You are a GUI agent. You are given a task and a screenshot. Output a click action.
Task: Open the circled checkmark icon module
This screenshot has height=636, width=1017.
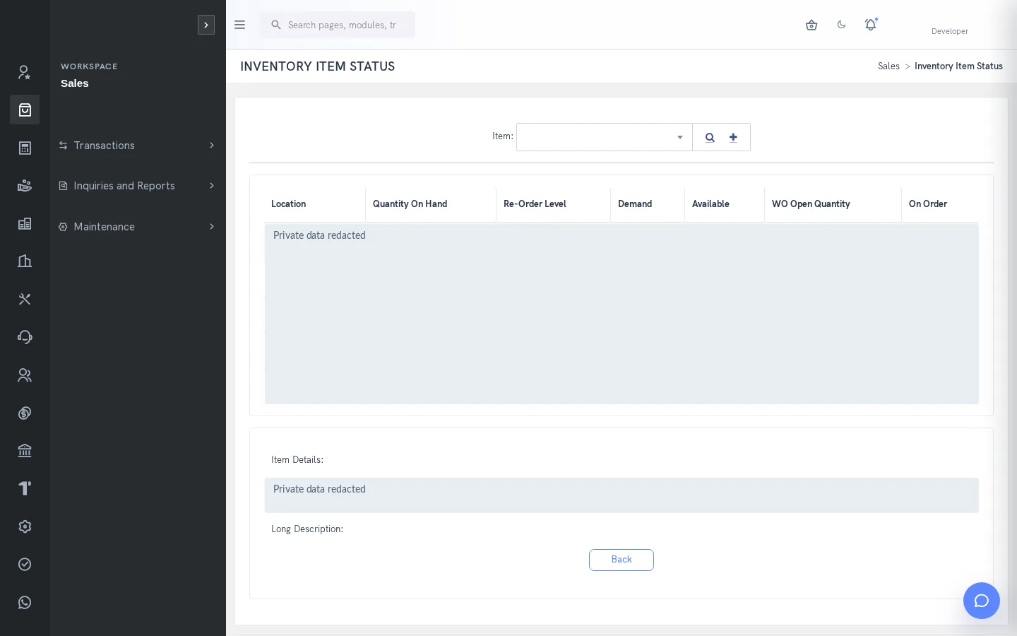(25, 564)
